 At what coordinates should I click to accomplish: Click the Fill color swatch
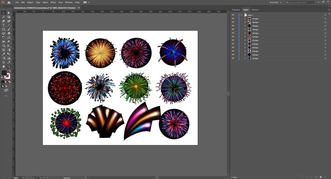pyautogui.click(x=4, y=73)
